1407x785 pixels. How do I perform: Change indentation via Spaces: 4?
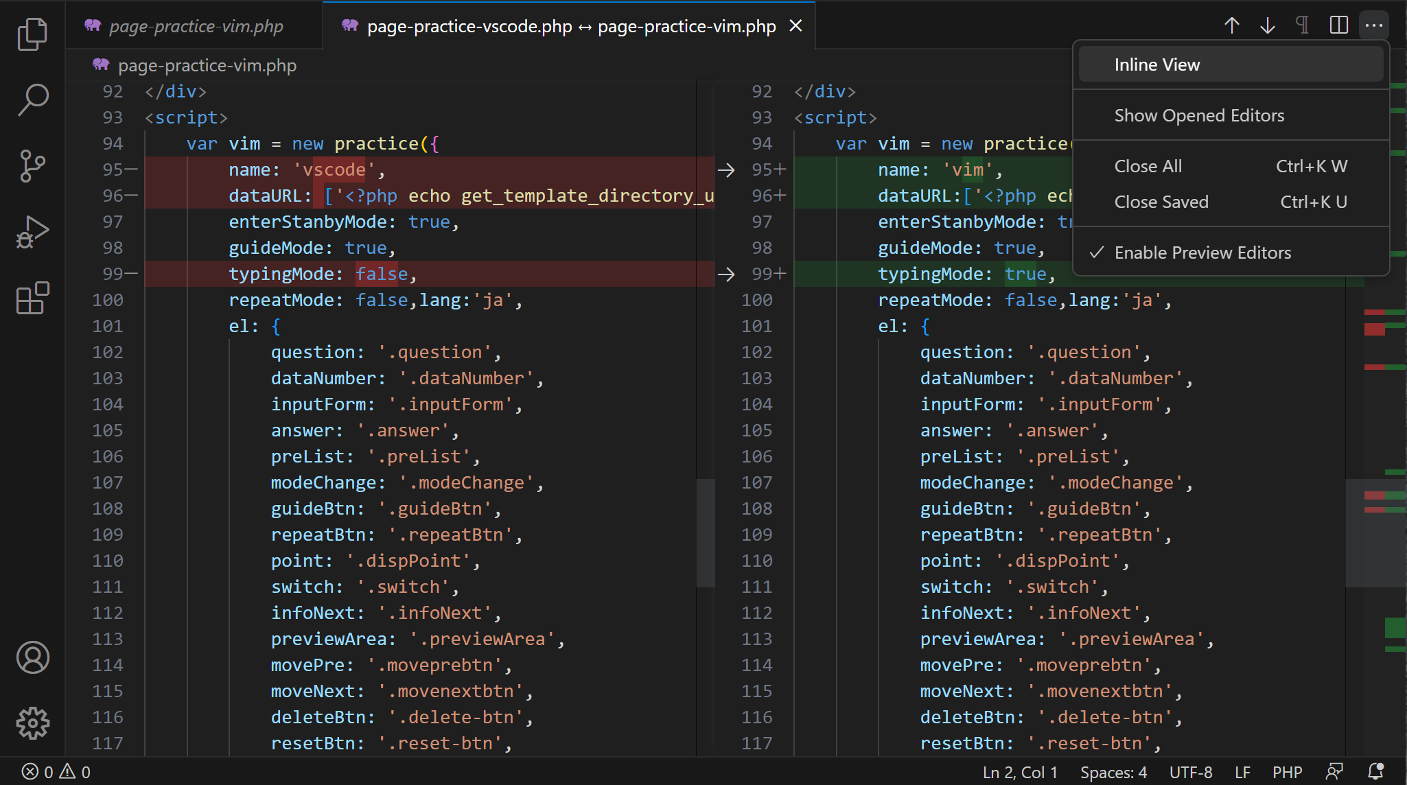coord(1113,772)
